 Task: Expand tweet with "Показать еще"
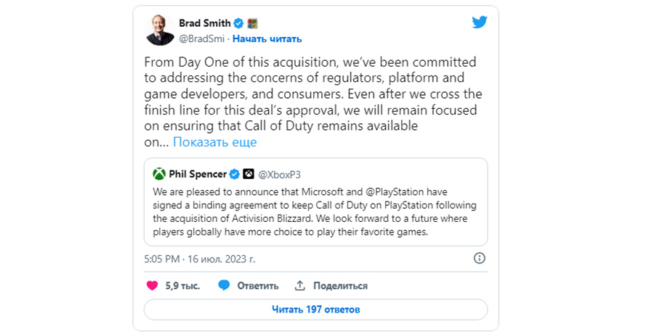[214, 142]
